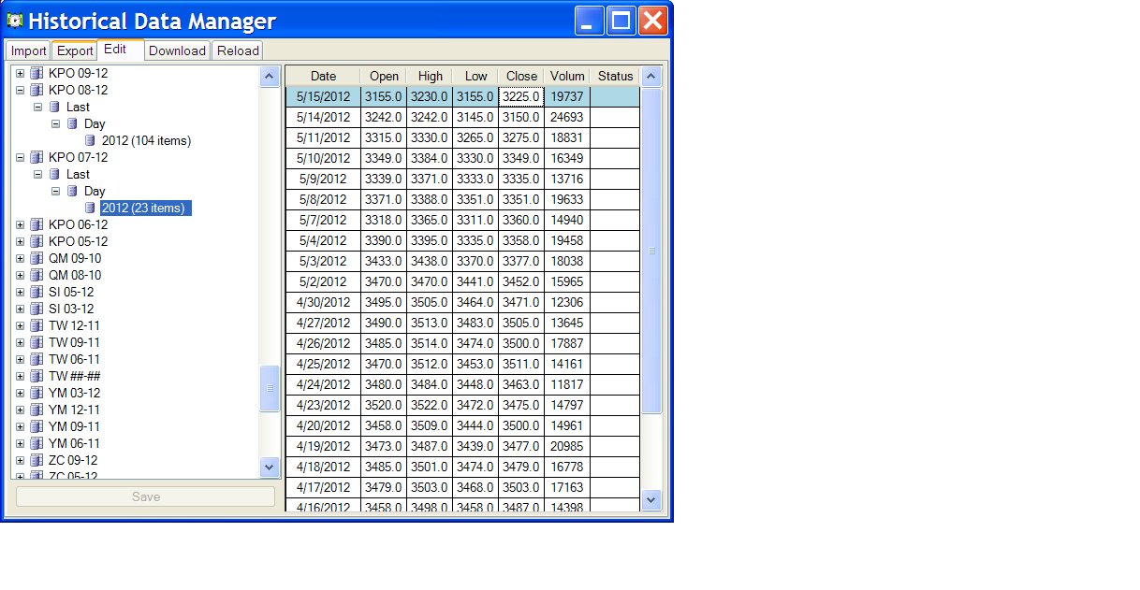Click the database icon beside SI 05-12
The height and width of the screenshot is (590, 1140).
tap(37, 292)
